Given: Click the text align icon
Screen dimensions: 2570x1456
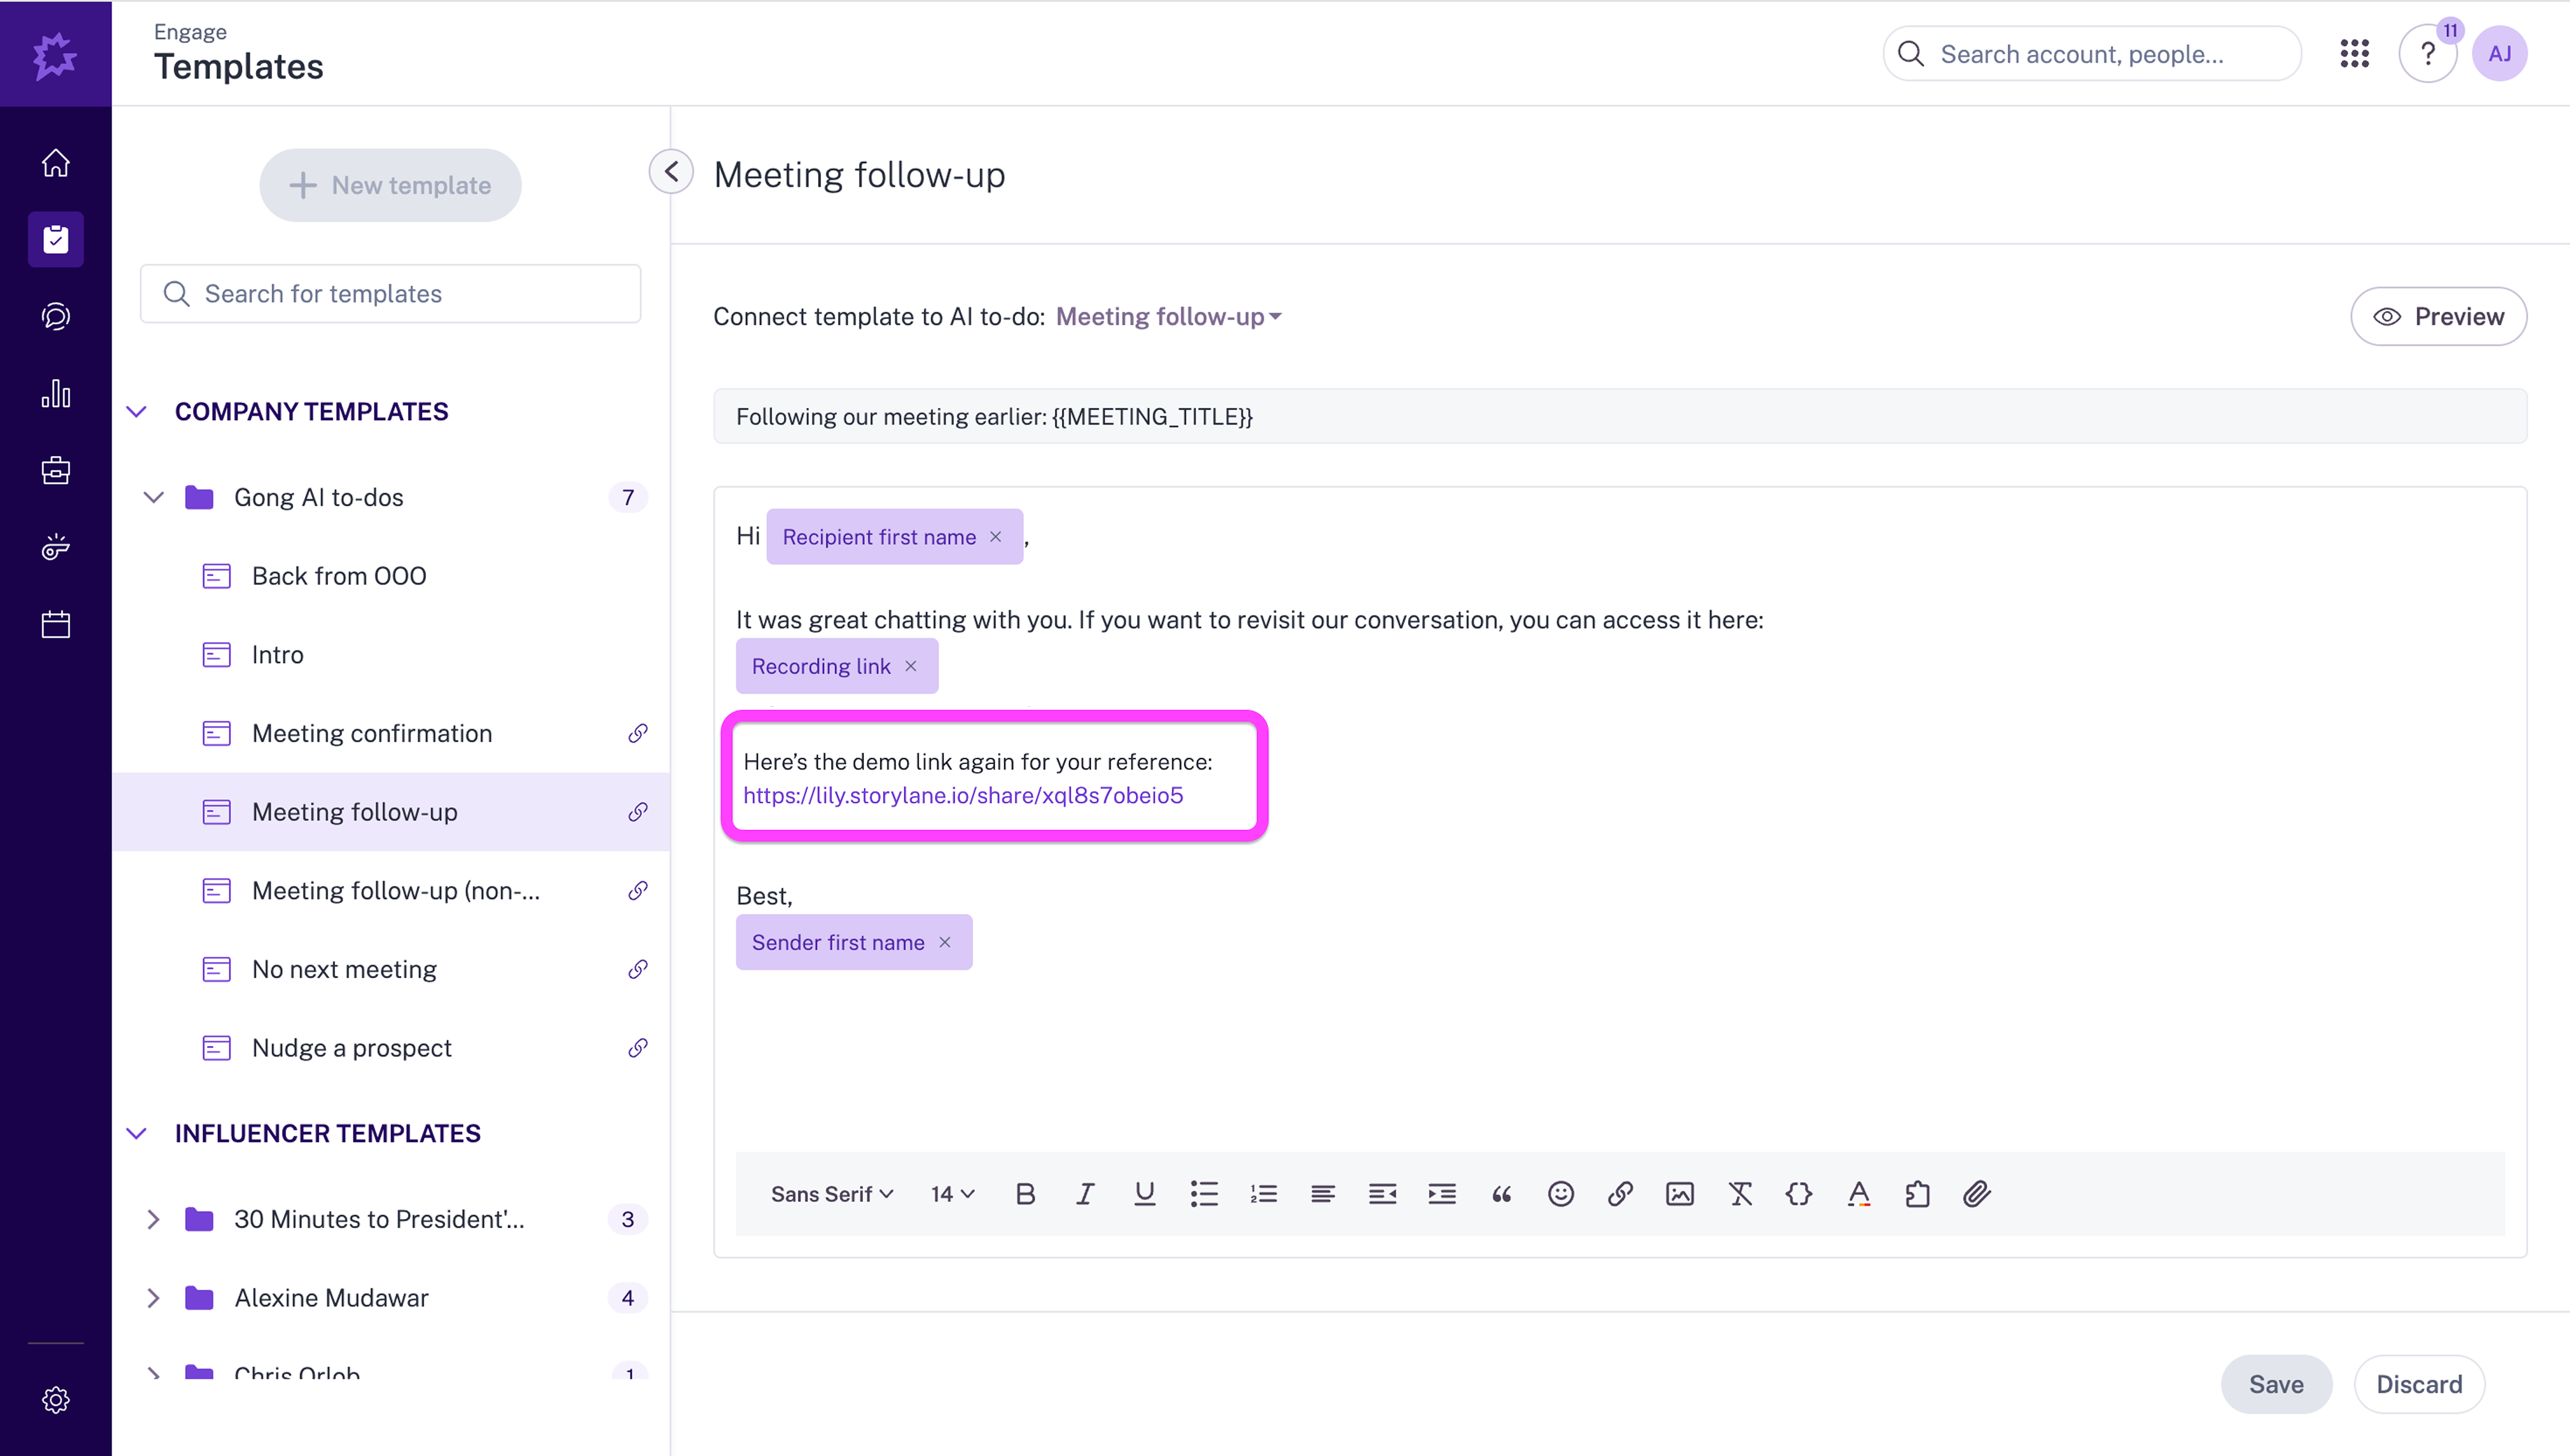Looking at the screenshot, I should click(x=1323, y=1194).
